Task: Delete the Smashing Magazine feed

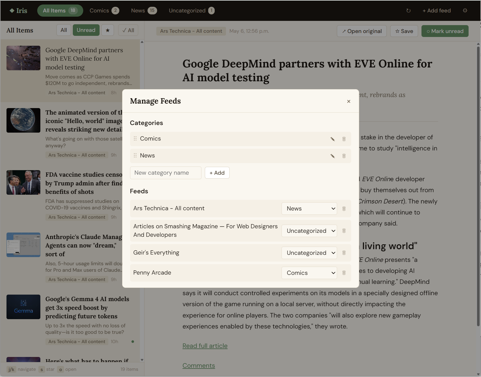Action: 344,231
